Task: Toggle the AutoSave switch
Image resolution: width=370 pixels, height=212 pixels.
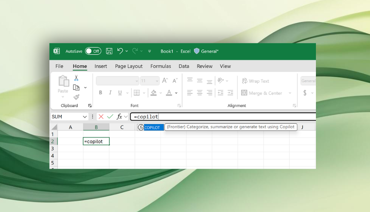Action: click(93, 51)
